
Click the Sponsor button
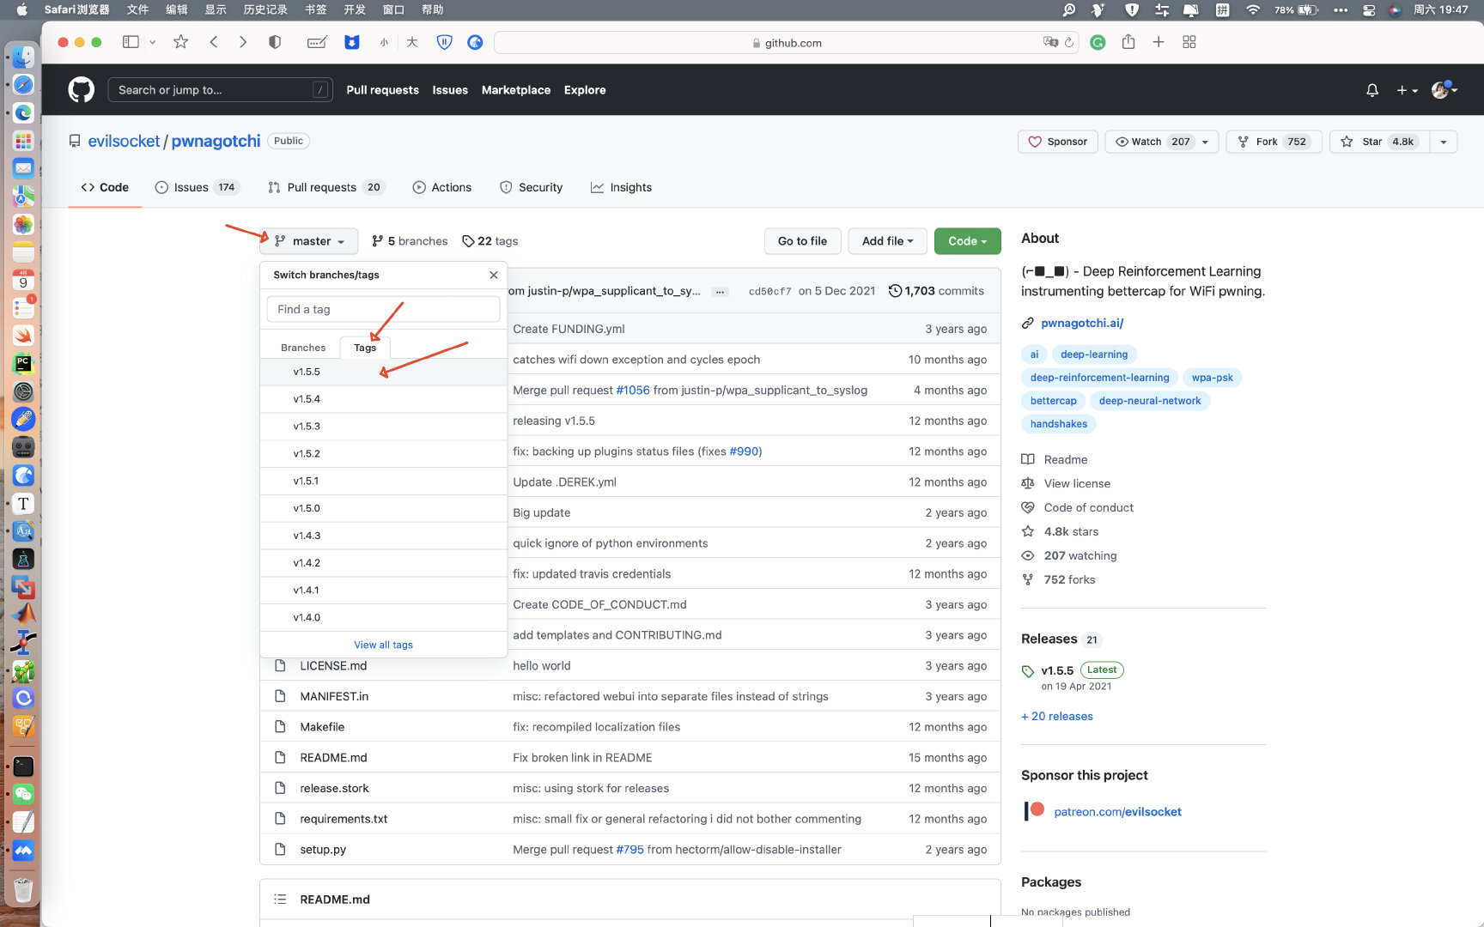tap(1058, 142)
